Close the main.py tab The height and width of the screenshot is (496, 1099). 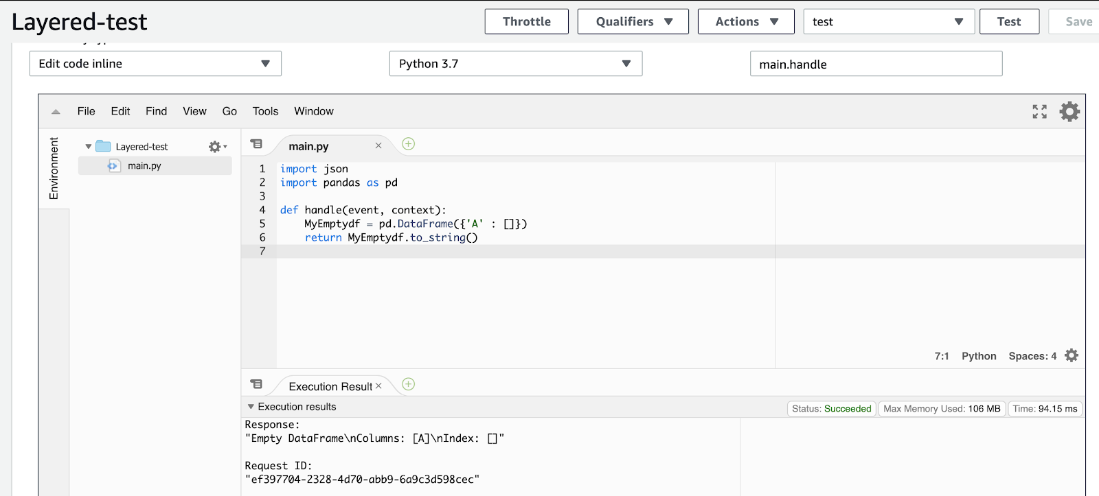(378, 145)
